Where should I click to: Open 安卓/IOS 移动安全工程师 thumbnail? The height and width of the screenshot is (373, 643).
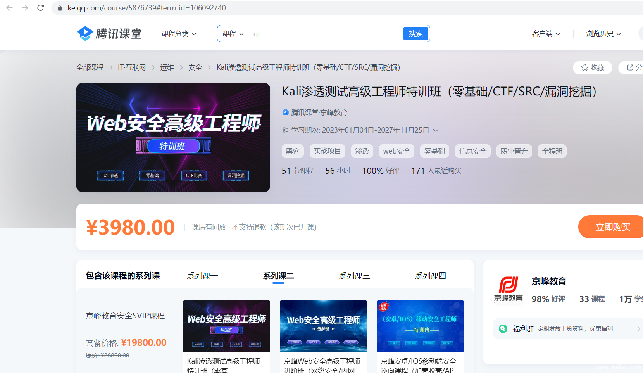click(x=420, y=326)
